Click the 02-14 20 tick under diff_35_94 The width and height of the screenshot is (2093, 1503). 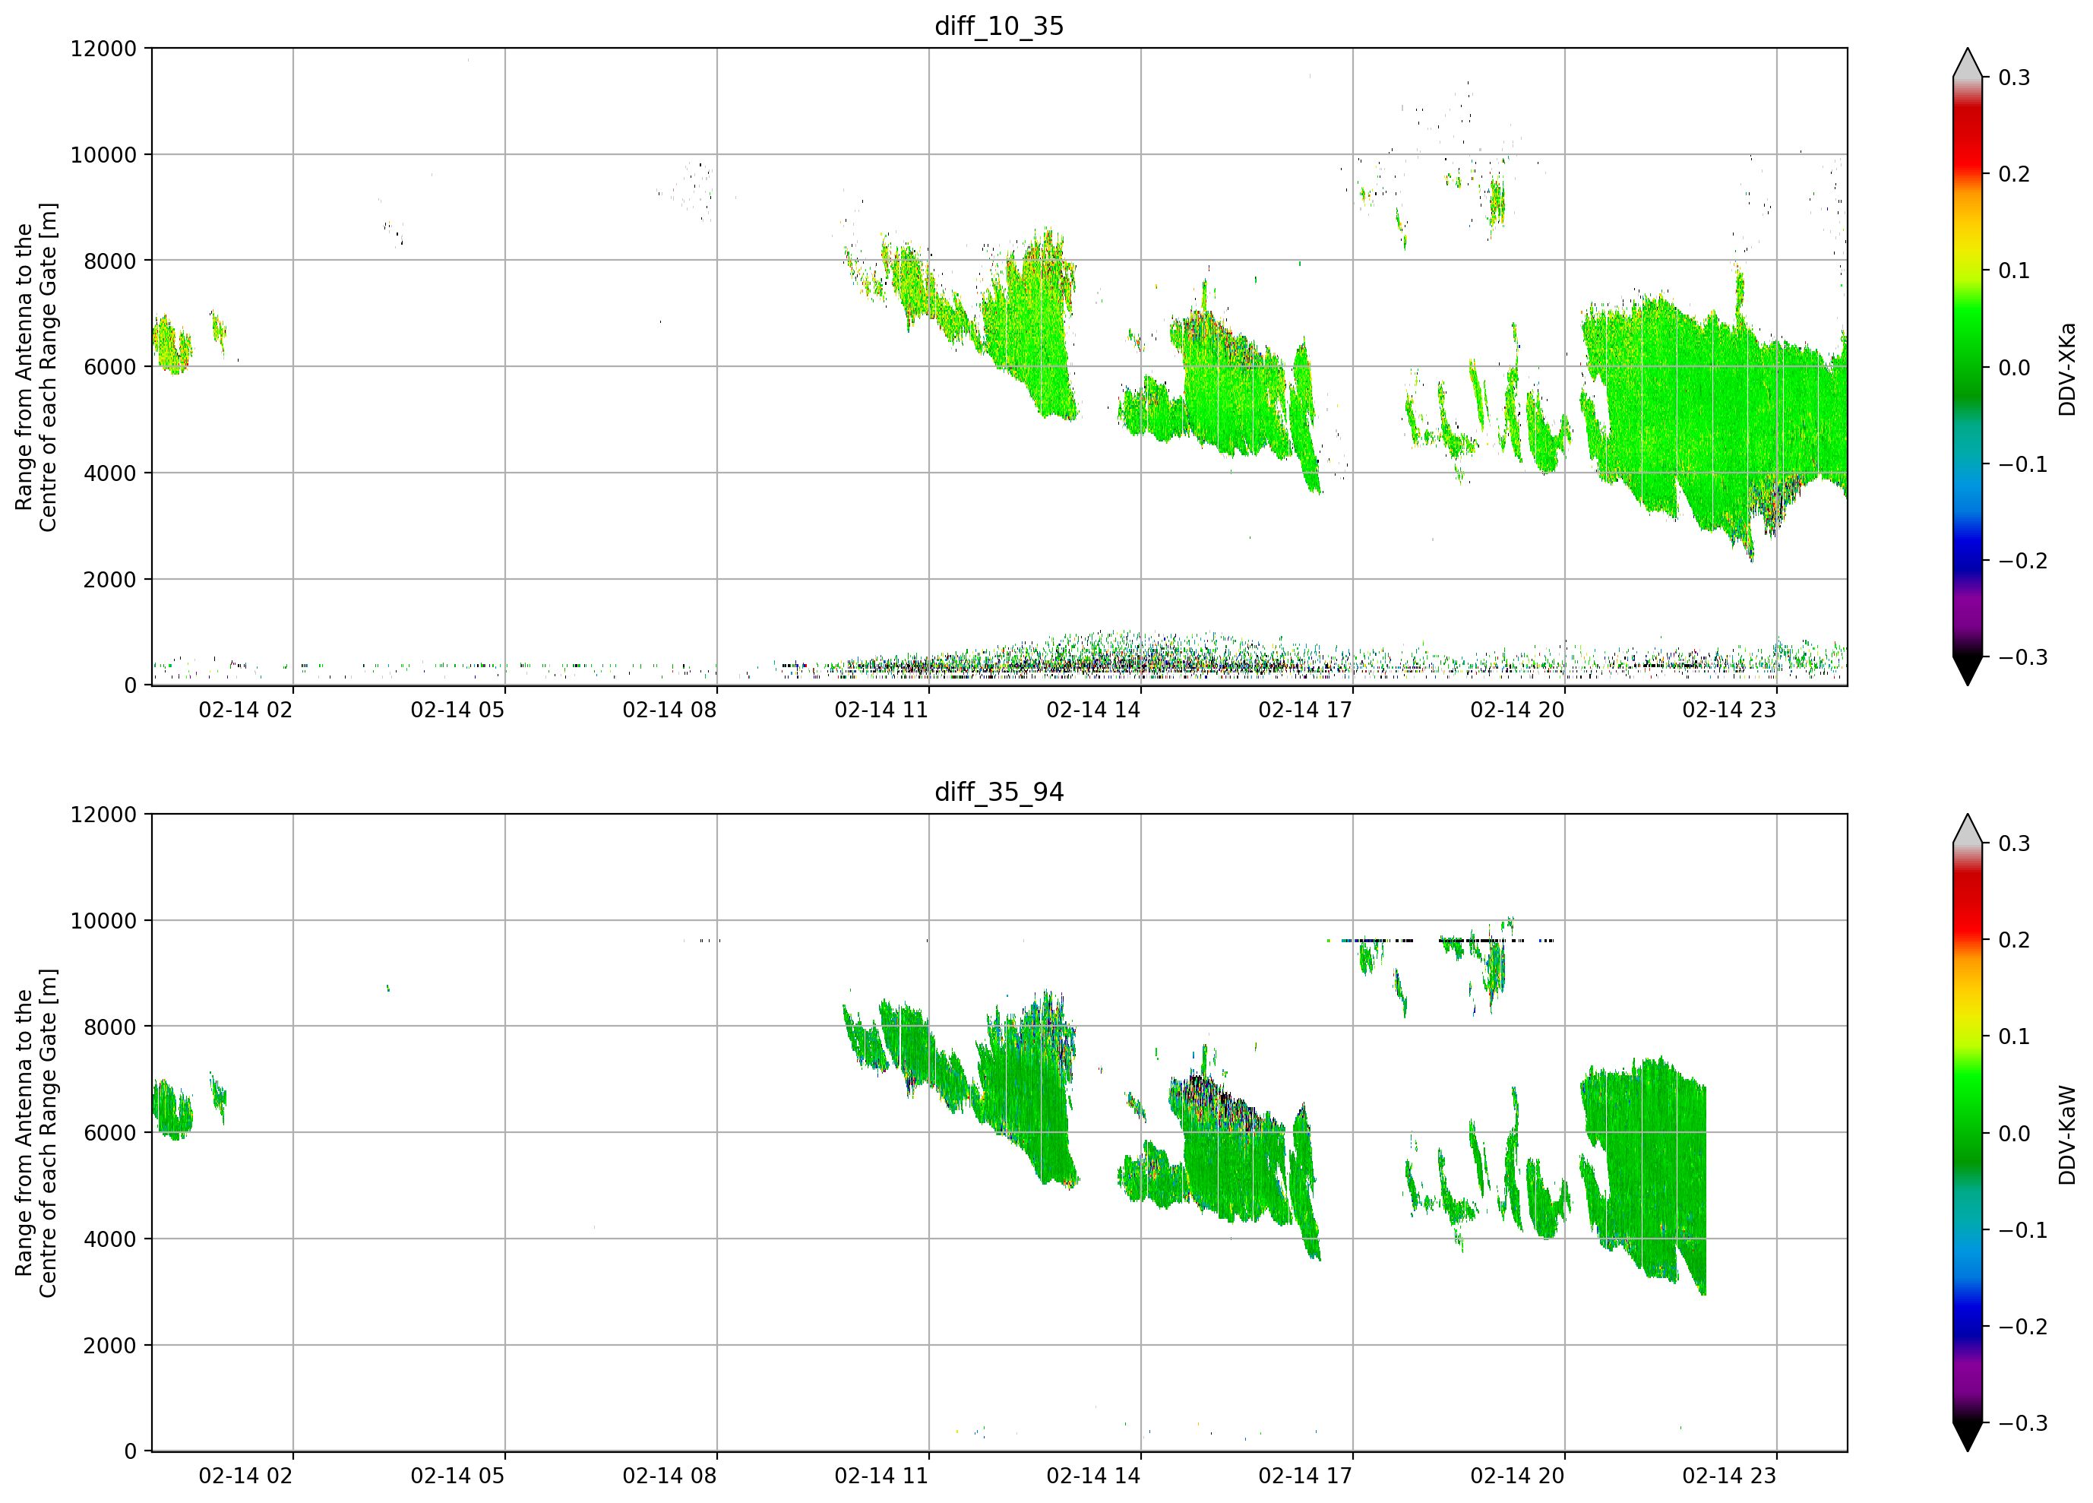1517,1476
